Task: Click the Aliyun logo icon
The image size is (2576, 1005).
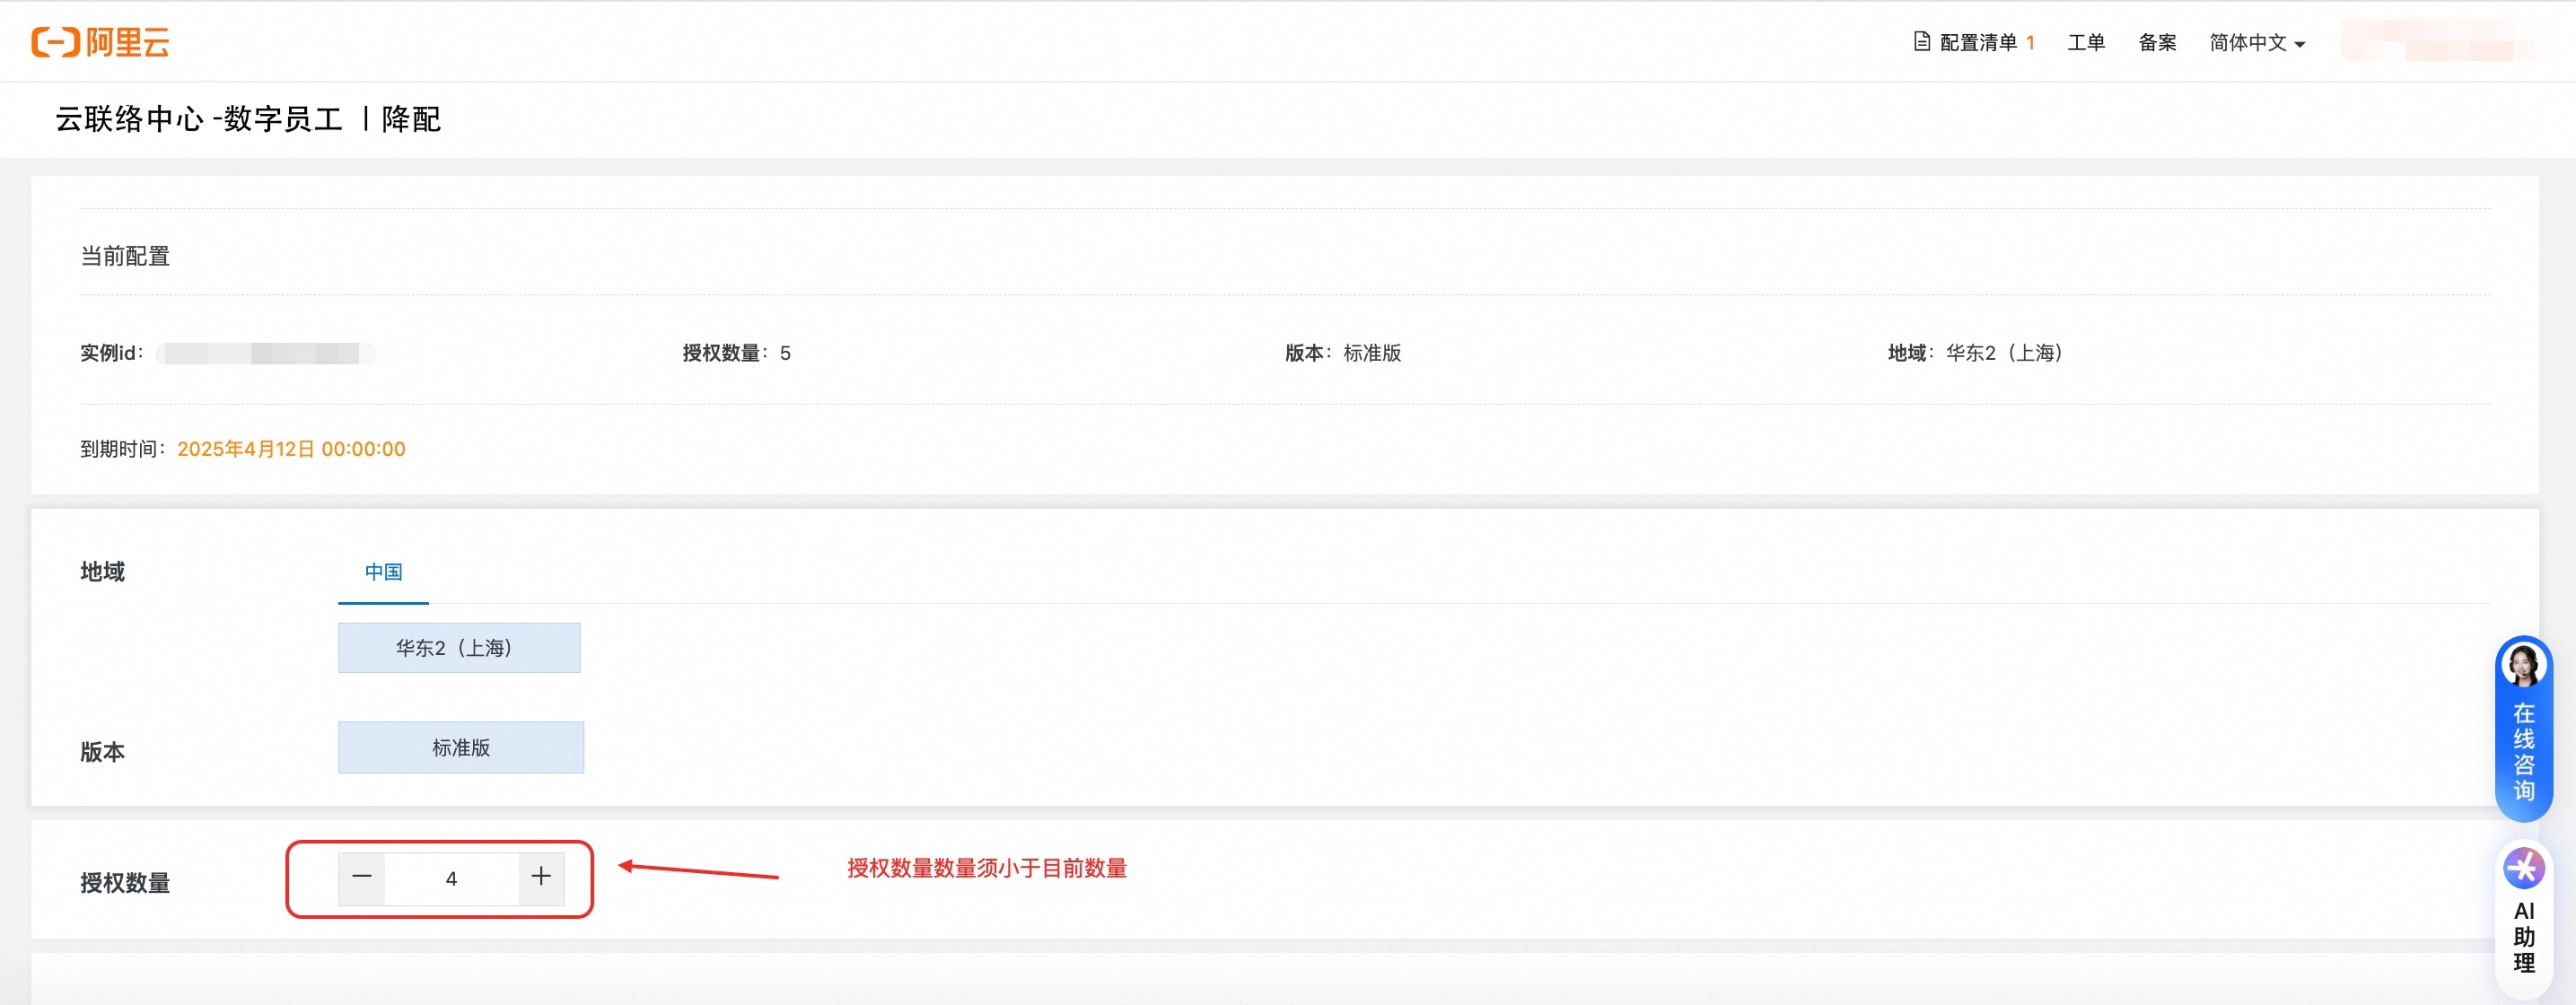Action: (55, 42)
